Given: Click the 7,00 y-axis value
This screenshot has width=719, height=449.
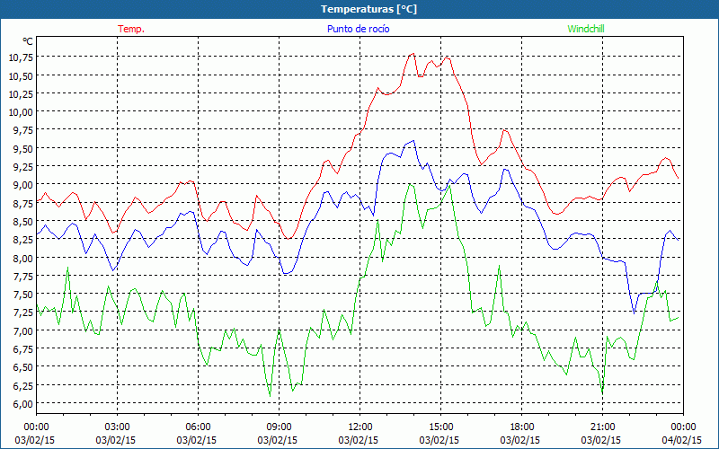Looking at the screenshot, I should [22, 330].
